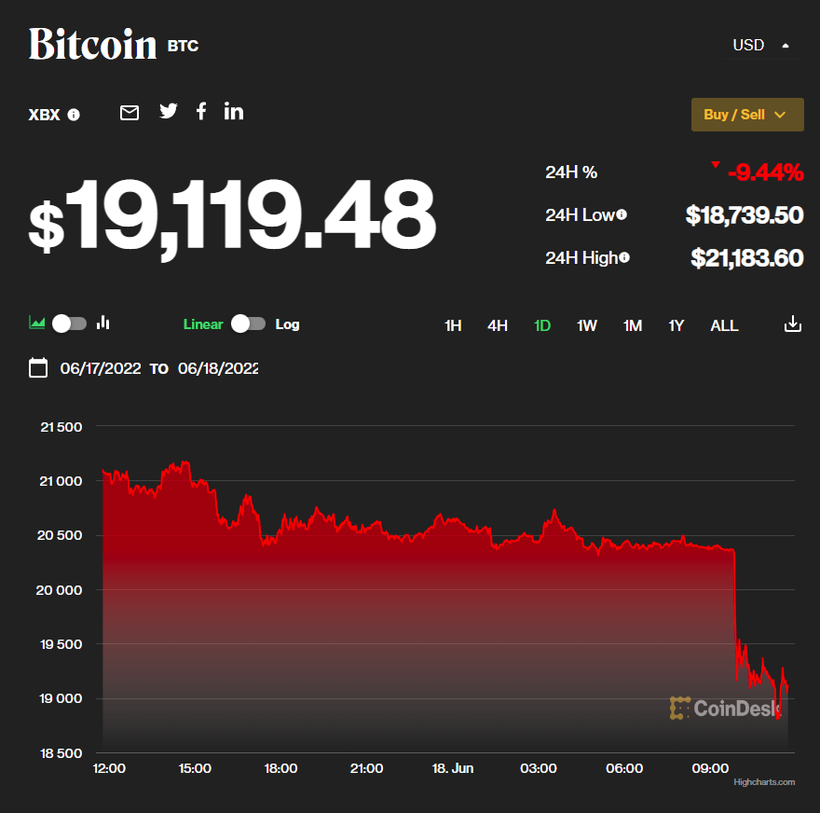Share the Bitcoin chart via email
820x813 pixels.
(130, 112)
